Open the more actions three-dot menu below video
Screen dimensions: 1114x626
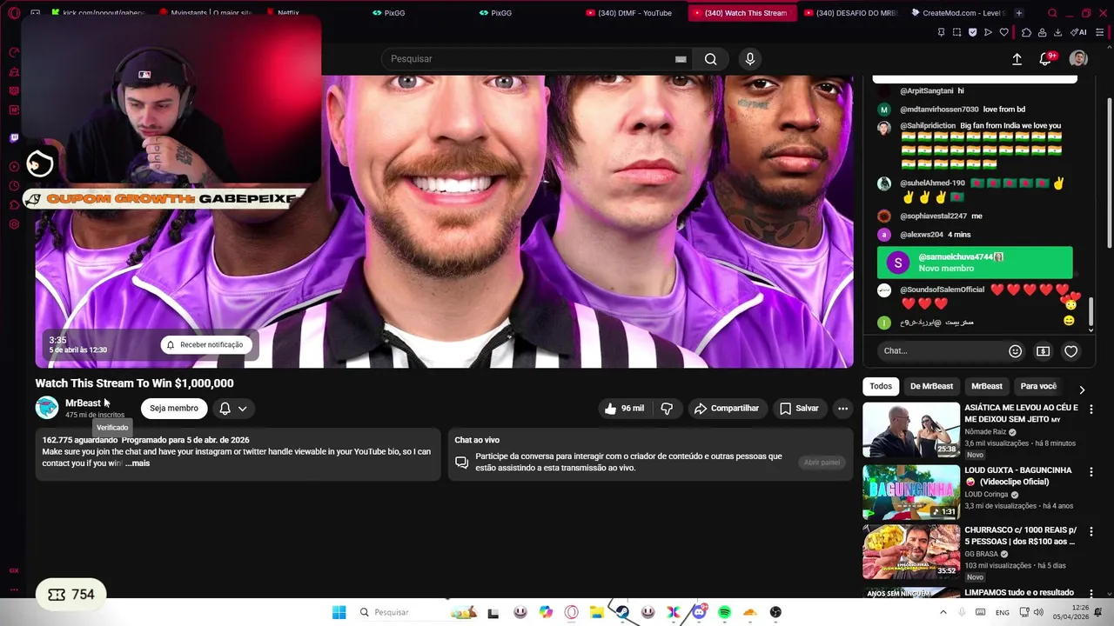[842, 409]
